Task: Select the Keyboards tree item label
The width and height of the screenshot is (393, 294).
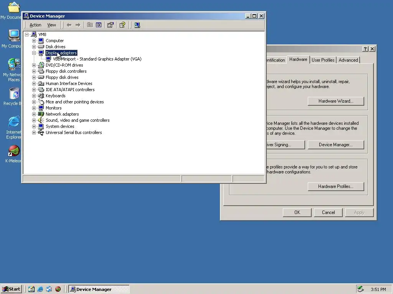Action: [55, 96]
